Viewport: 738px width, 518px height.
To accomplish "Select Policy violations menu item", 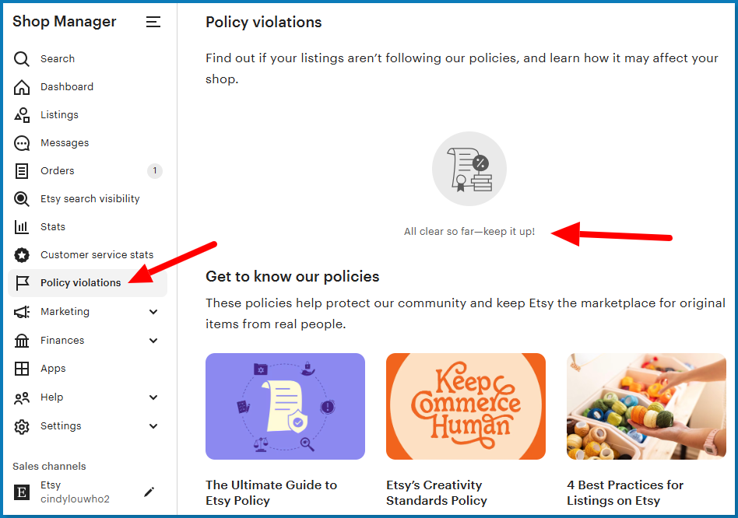I will click(x=87, y=283).
